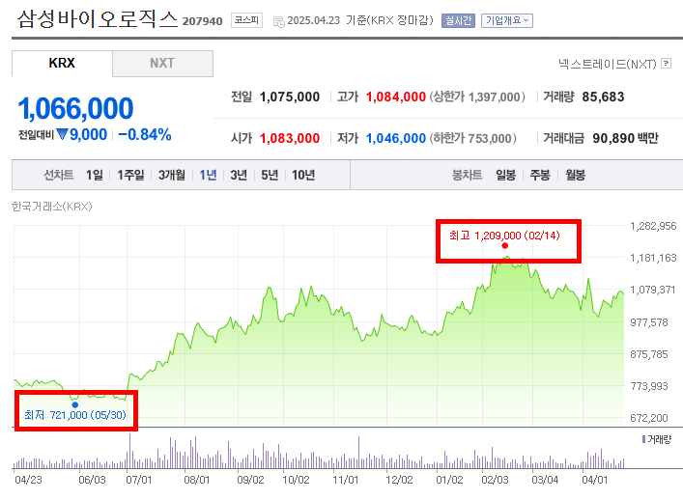Click the 선차트 label

click(58, 175)
